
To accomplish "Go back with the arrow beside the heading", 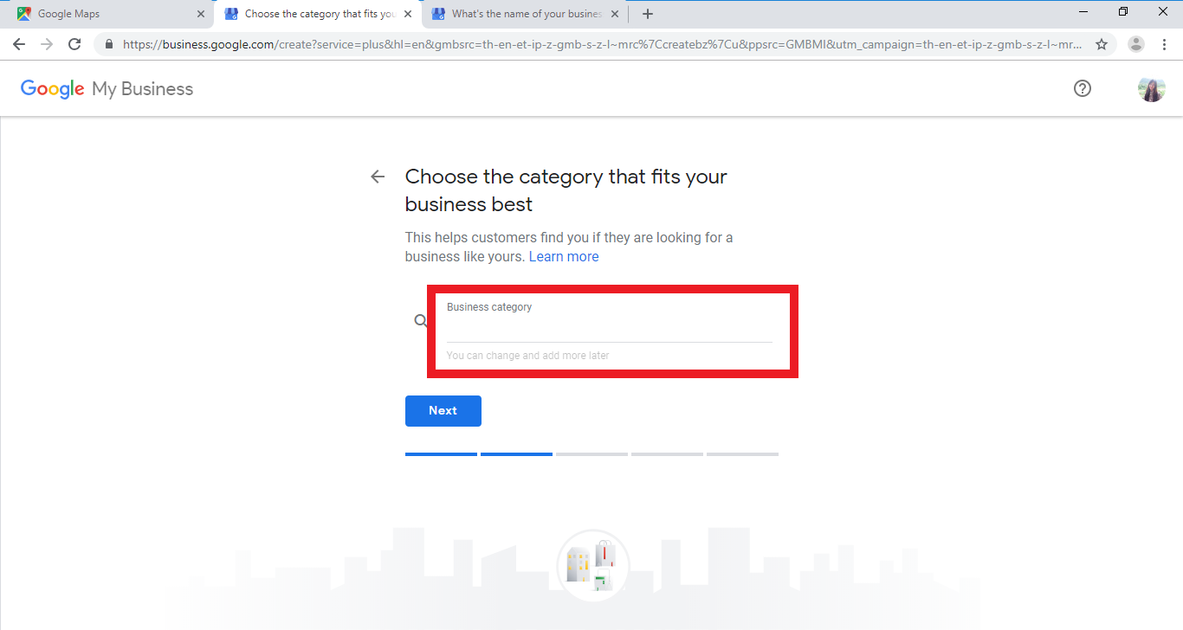I will [378, 177].
